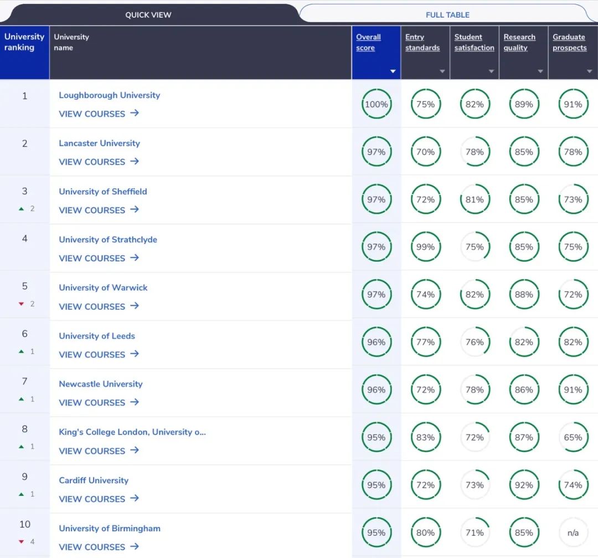Screen dimensions: 598x558
Task: Expand the Student satisfaction sort arrow
Action: click(491, 71)
